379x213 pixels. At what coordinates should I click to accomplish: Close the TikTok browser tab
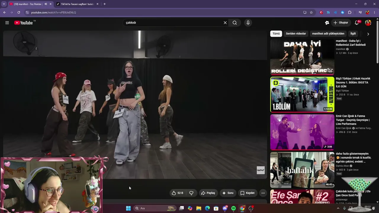coord(97,4)
